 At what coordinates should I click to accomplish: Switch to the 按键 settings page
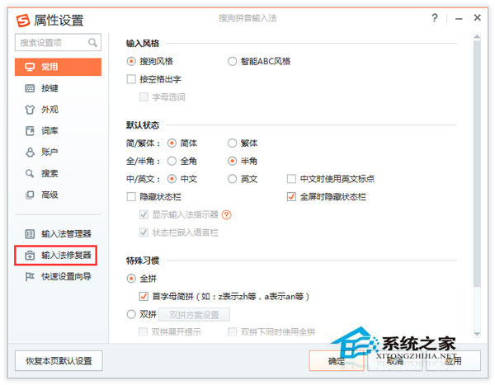58,88
